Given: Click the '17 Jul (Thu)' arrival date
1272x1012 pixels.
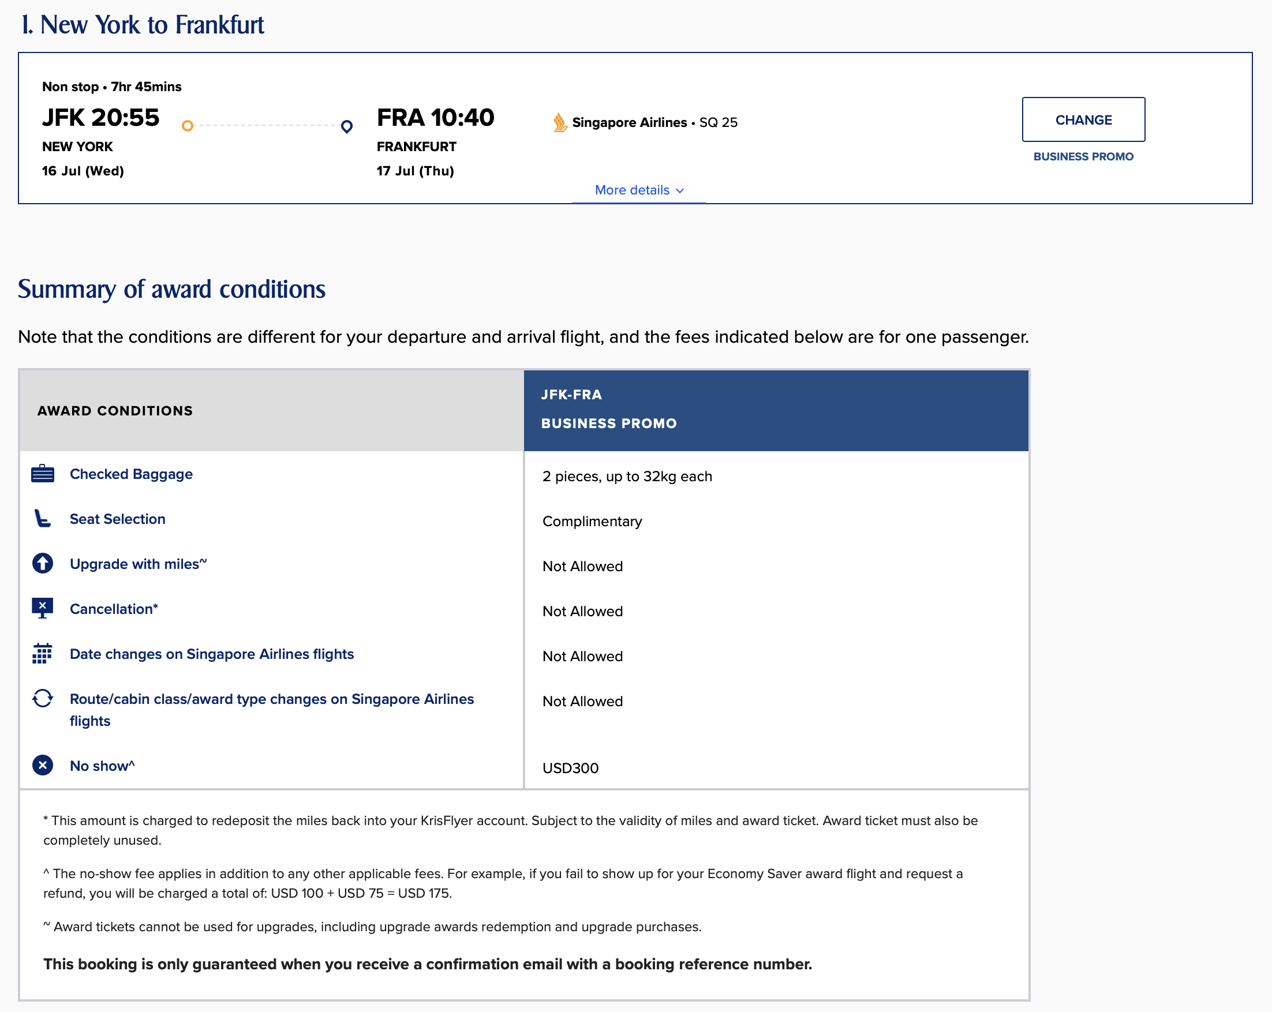Looking at the screenshot, I should point(416,171).
